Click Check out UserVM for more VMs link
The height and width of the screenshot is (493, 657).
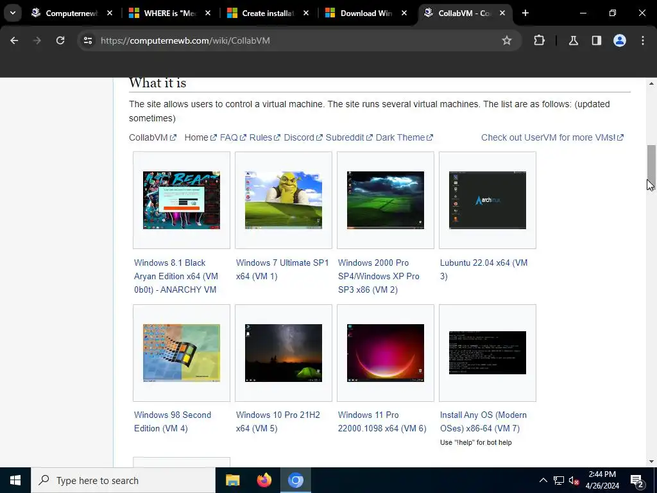pyautogui.click(x=552, y=137)
